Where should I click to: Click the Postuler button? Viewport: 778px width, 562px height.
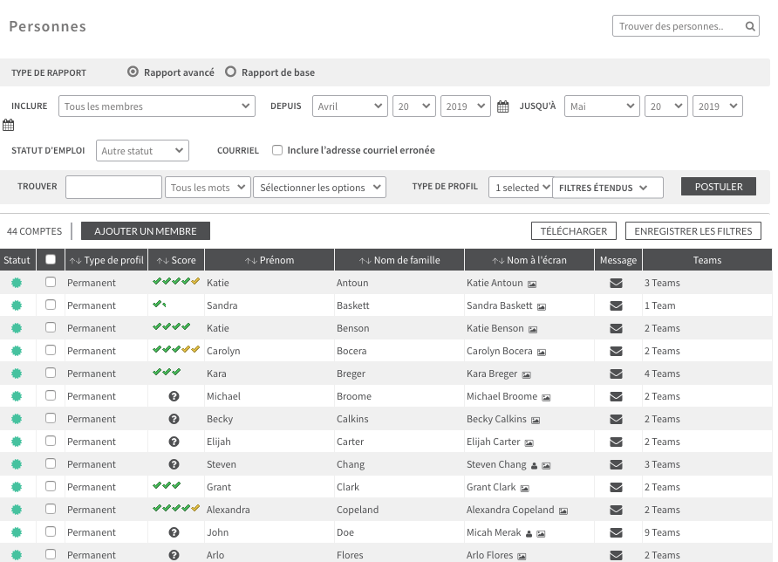click(719, 187)
